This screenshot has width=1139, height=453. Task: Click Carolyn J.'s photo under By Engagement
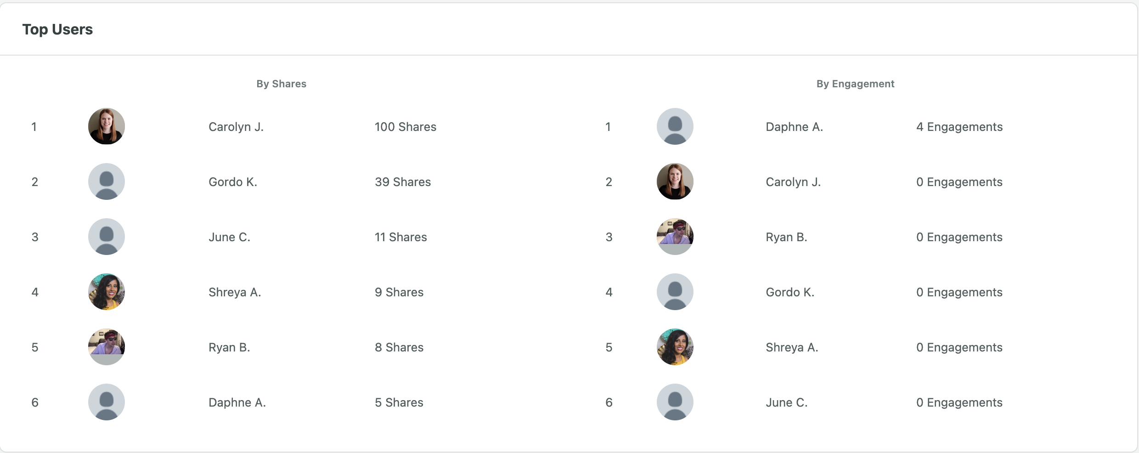(x=675, y=181)
